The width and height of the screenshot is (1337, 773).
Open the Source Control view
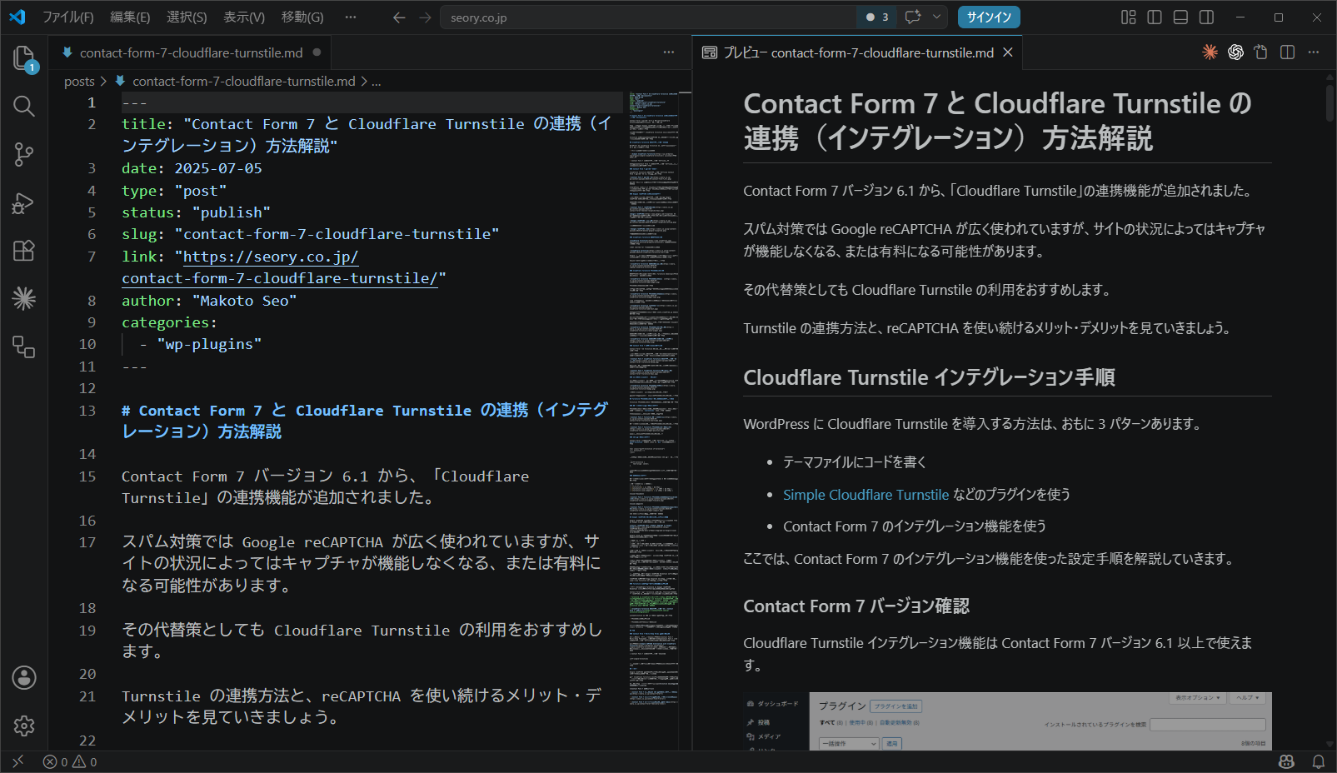24,154
